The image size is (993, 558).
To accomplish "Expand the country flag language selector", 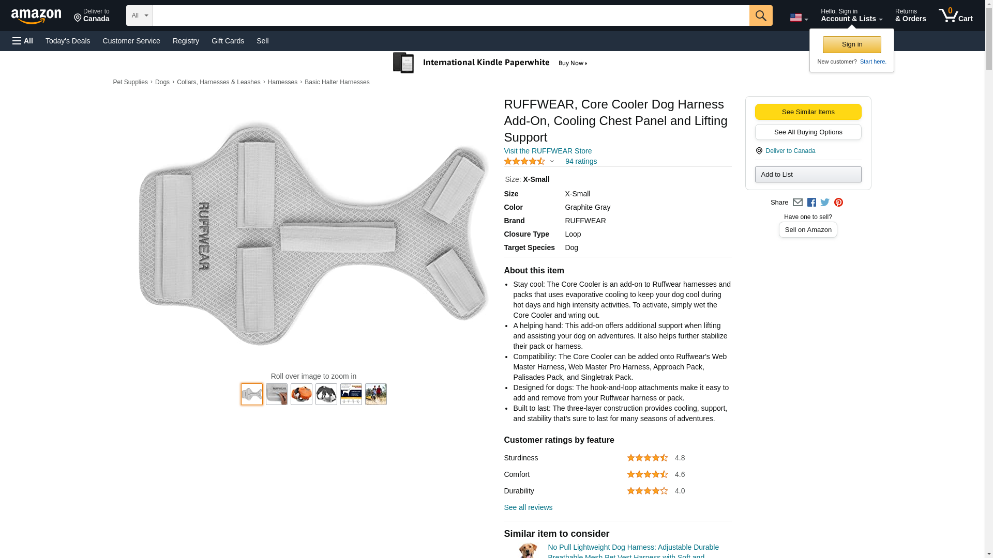I will 799,18.
